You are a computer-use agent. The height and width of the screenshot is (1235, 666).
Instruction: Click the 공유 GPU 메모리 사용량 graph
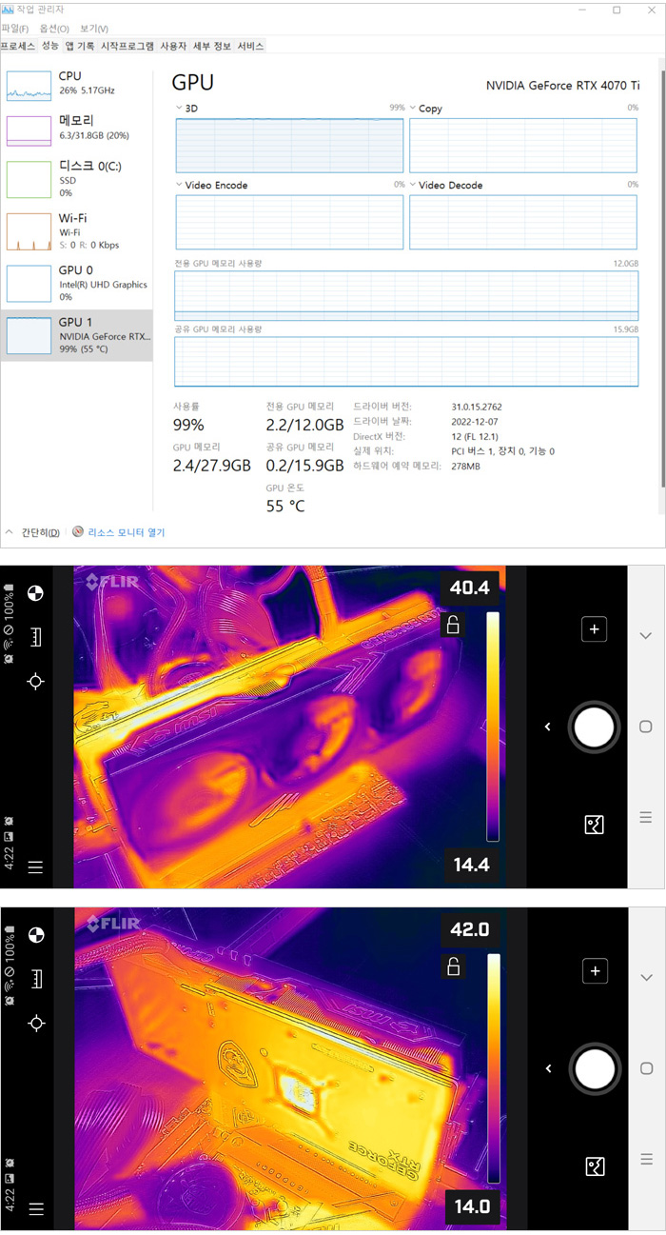coord(406,360)
